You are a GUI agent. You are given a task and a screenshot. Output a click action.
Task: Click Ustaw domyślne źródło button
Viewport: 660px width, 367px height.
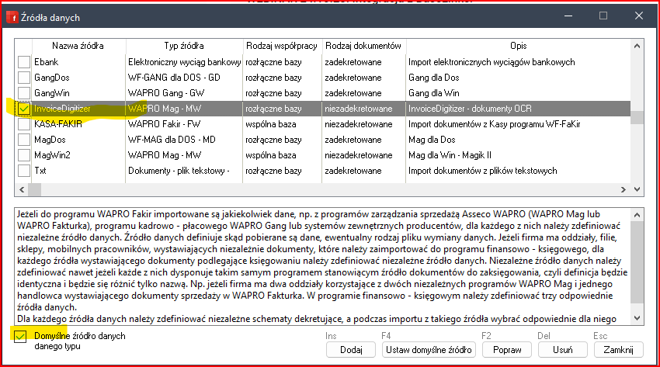click(x=429, y=350)
